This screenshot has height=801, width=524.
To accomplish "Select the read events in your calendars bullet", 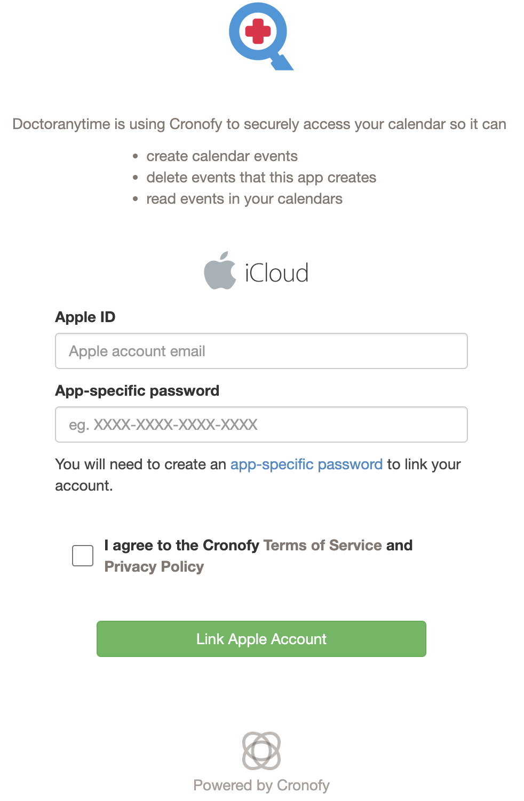I will pos(244,198).
